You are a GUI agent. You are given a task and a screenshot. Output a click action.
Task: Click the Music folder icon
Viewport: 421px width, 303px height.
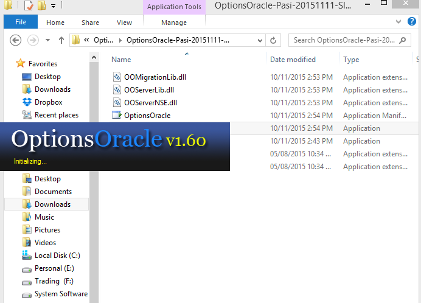27,217
